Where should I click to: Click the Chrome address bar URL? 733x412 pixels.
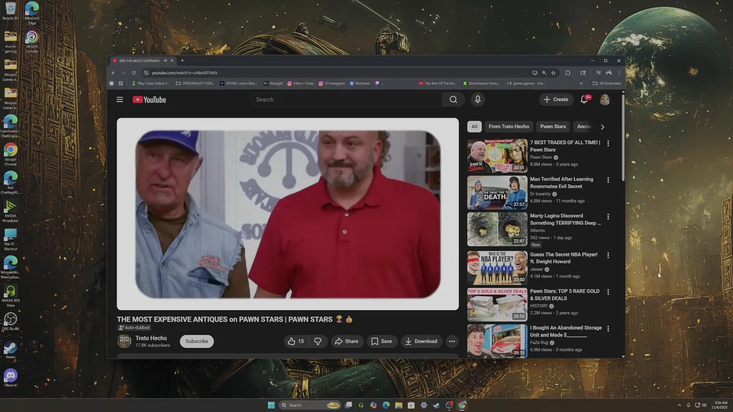(184, 73)
